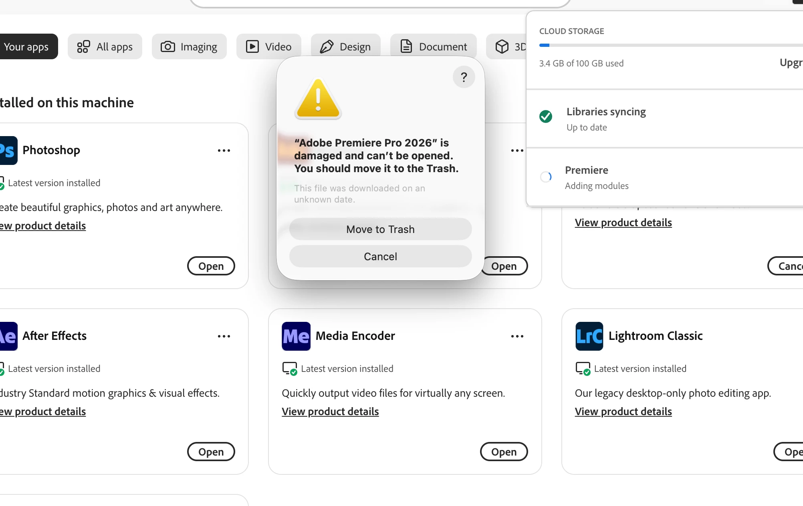Open After Effects with its Open button
The width and height of the screenshot is (803, 506).
coord(211,452)
